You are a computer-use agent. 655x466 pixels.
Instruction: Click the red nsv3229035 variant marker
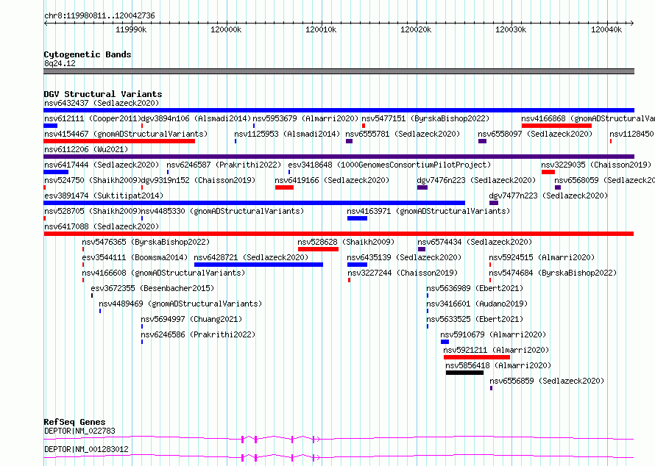pyautogui.click(x=548, y=172)
